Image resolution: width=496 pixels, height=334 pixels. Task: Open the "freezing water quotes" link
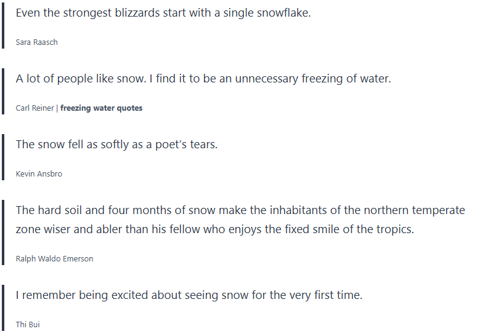[101, 108]
